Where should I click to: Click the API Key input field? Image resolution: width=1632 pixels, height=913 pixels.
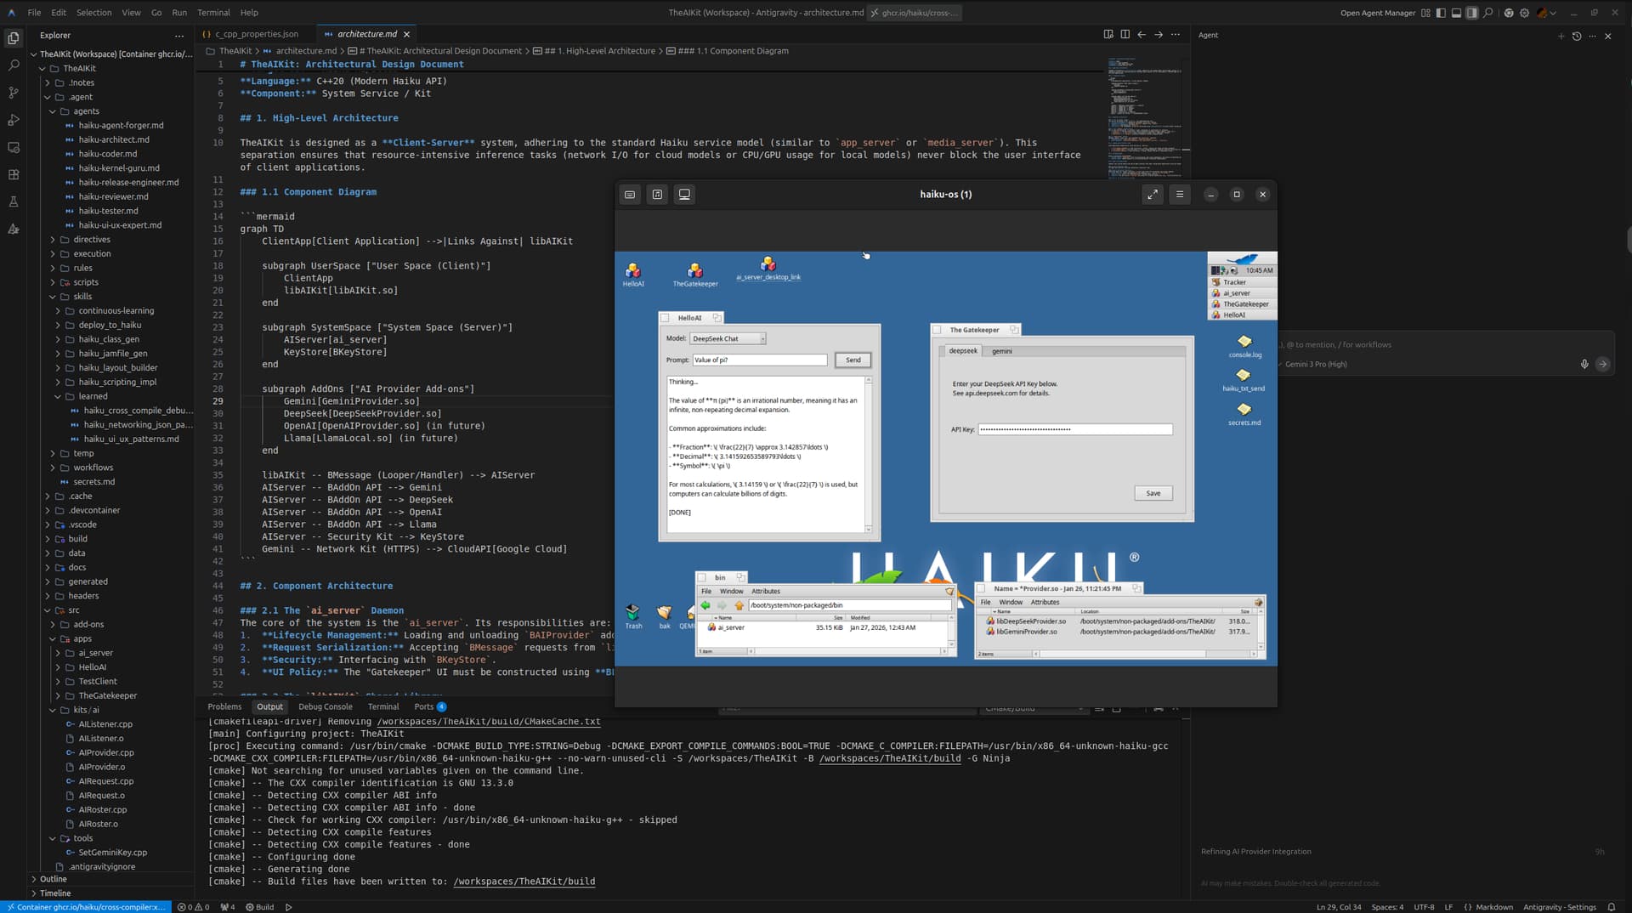click(x=1074, y=429)
